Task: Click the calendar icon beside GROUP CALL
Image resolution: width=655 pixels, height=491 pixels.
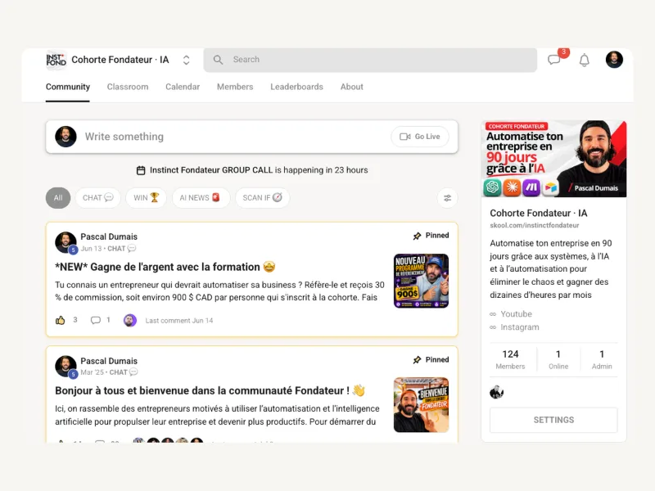Action: click(141, 170)
